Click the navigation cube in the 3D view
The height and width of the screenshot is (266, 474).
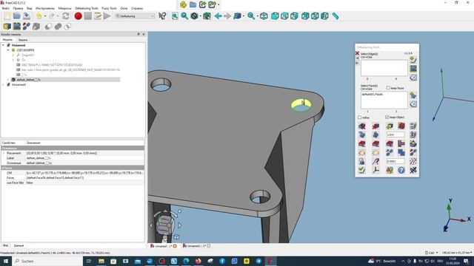click(x=165, y=225)
